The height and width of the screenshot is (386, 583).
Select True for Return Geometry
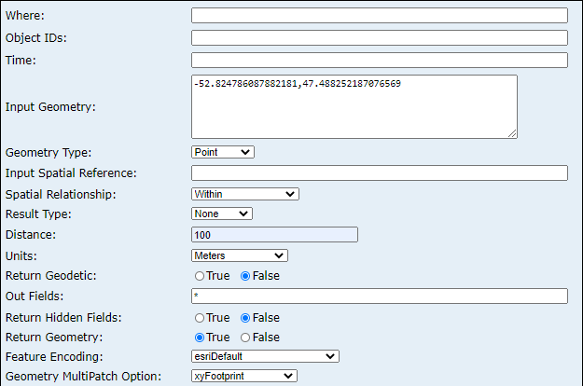(x=200, y=338)
